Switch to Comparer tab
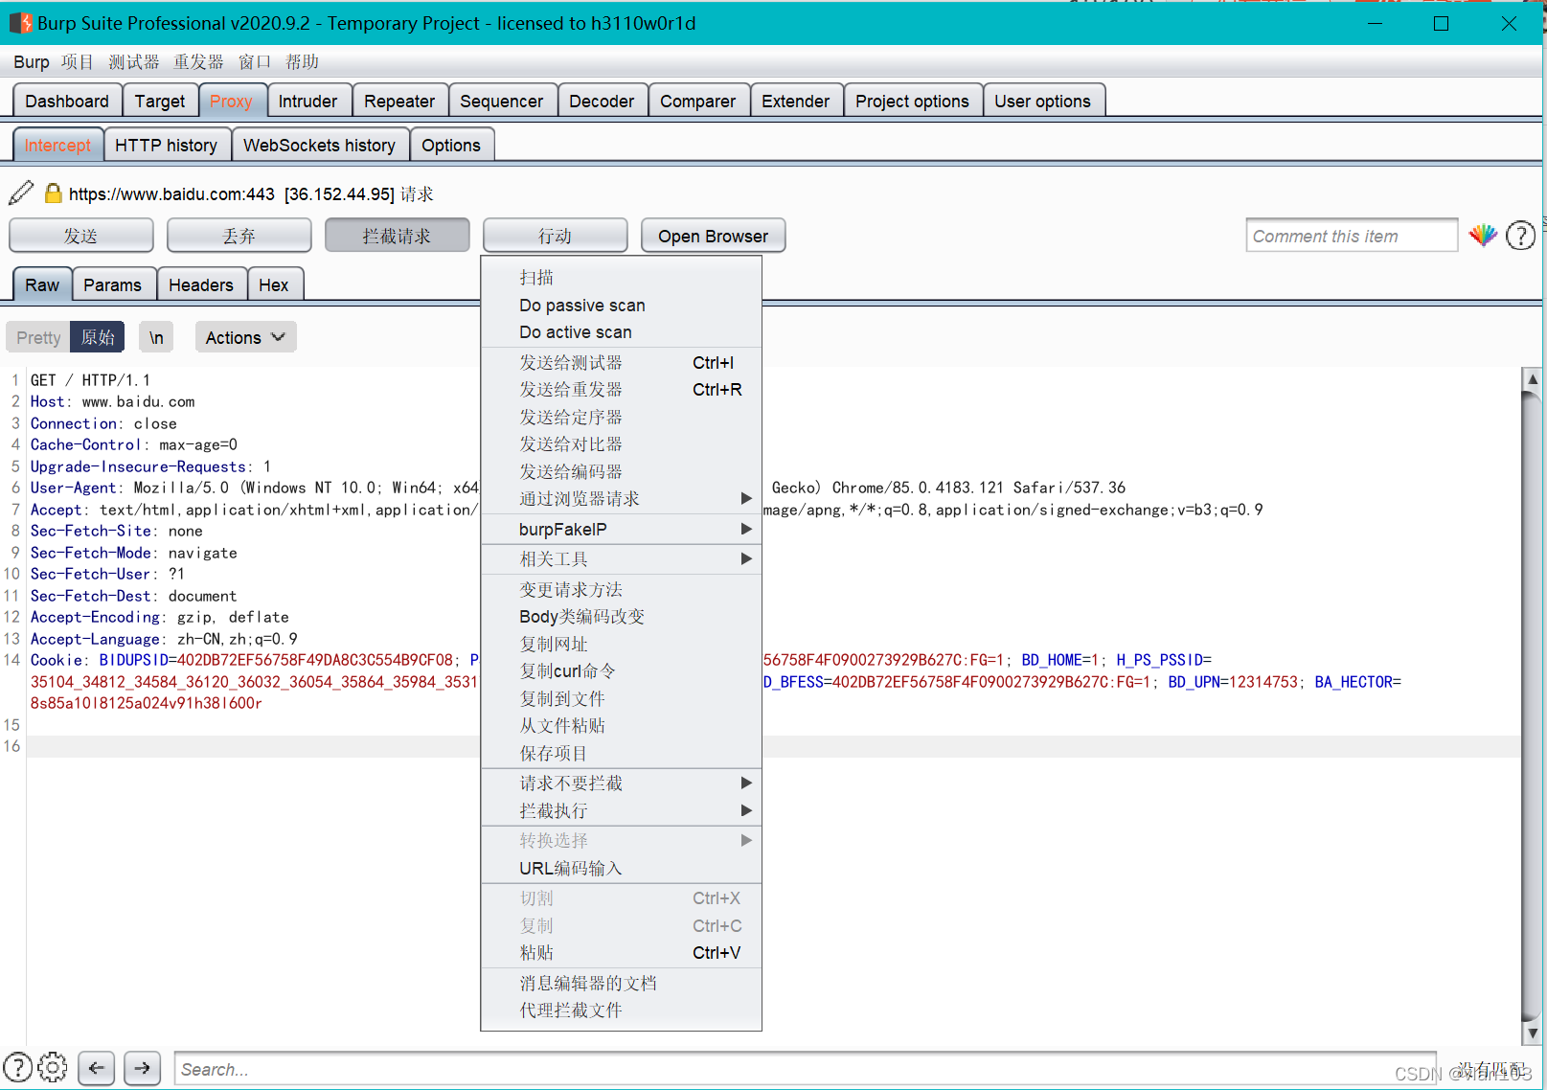This screenshot has height=1090, width=1547. (698, 101)
